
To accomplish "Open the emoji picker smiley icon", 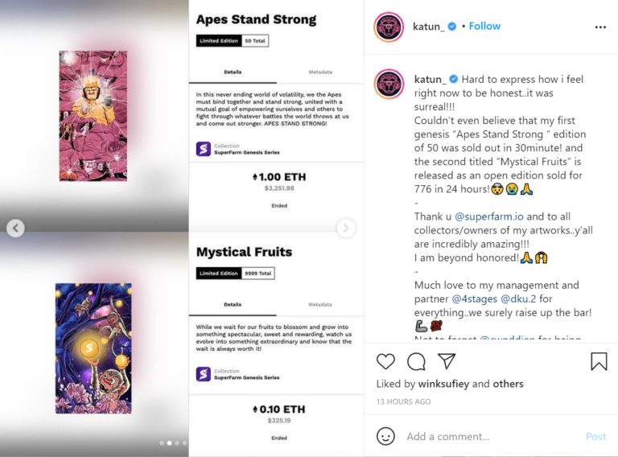I will (x=386, y=436).
